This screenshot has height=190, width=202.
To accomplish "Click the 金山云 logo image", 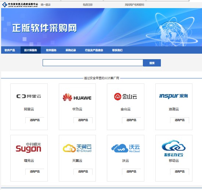I will coord(126,96).
